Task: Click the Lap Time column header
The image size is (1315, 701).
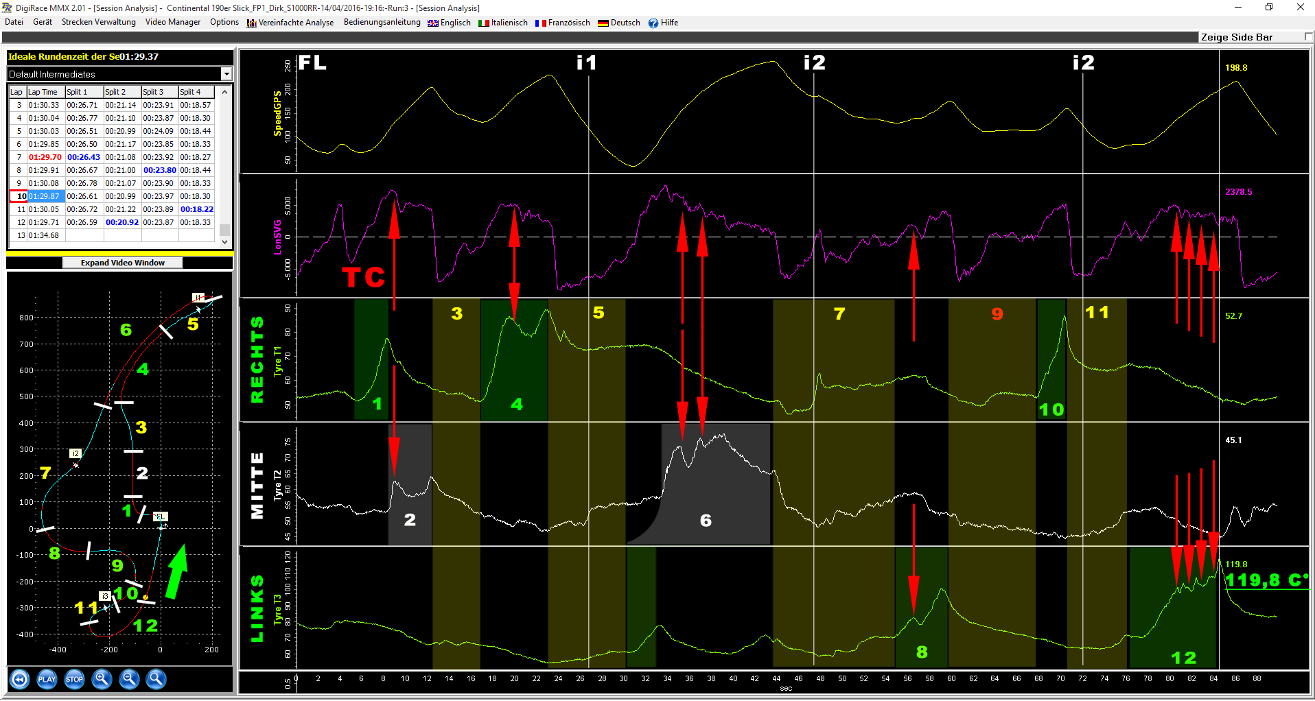Action: coord(45,92)
